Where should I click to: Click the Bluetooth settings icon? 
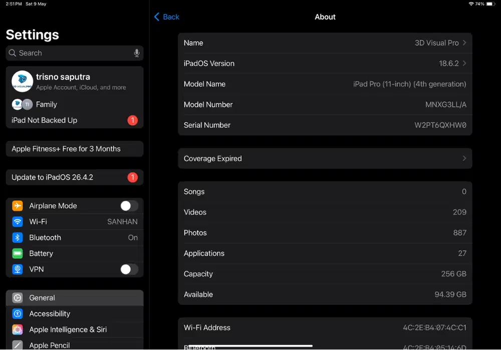tap(17, 237)
